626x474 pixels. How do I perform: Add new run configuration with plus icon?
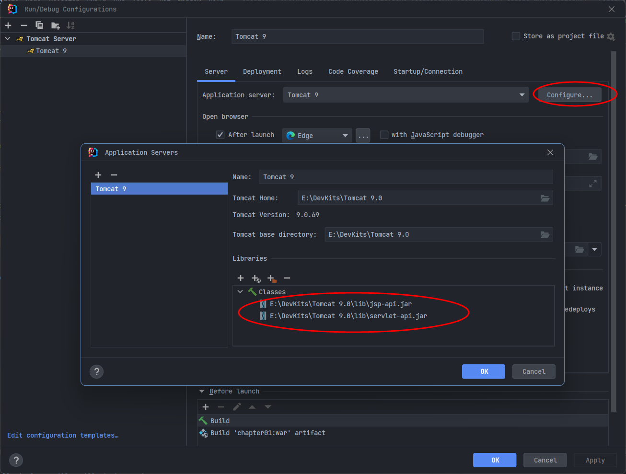point(8,25)
